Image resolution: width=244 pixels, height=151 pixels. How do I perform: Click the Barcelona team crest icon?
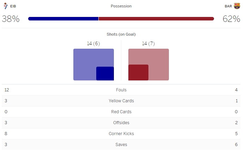(x=237, y=6)
